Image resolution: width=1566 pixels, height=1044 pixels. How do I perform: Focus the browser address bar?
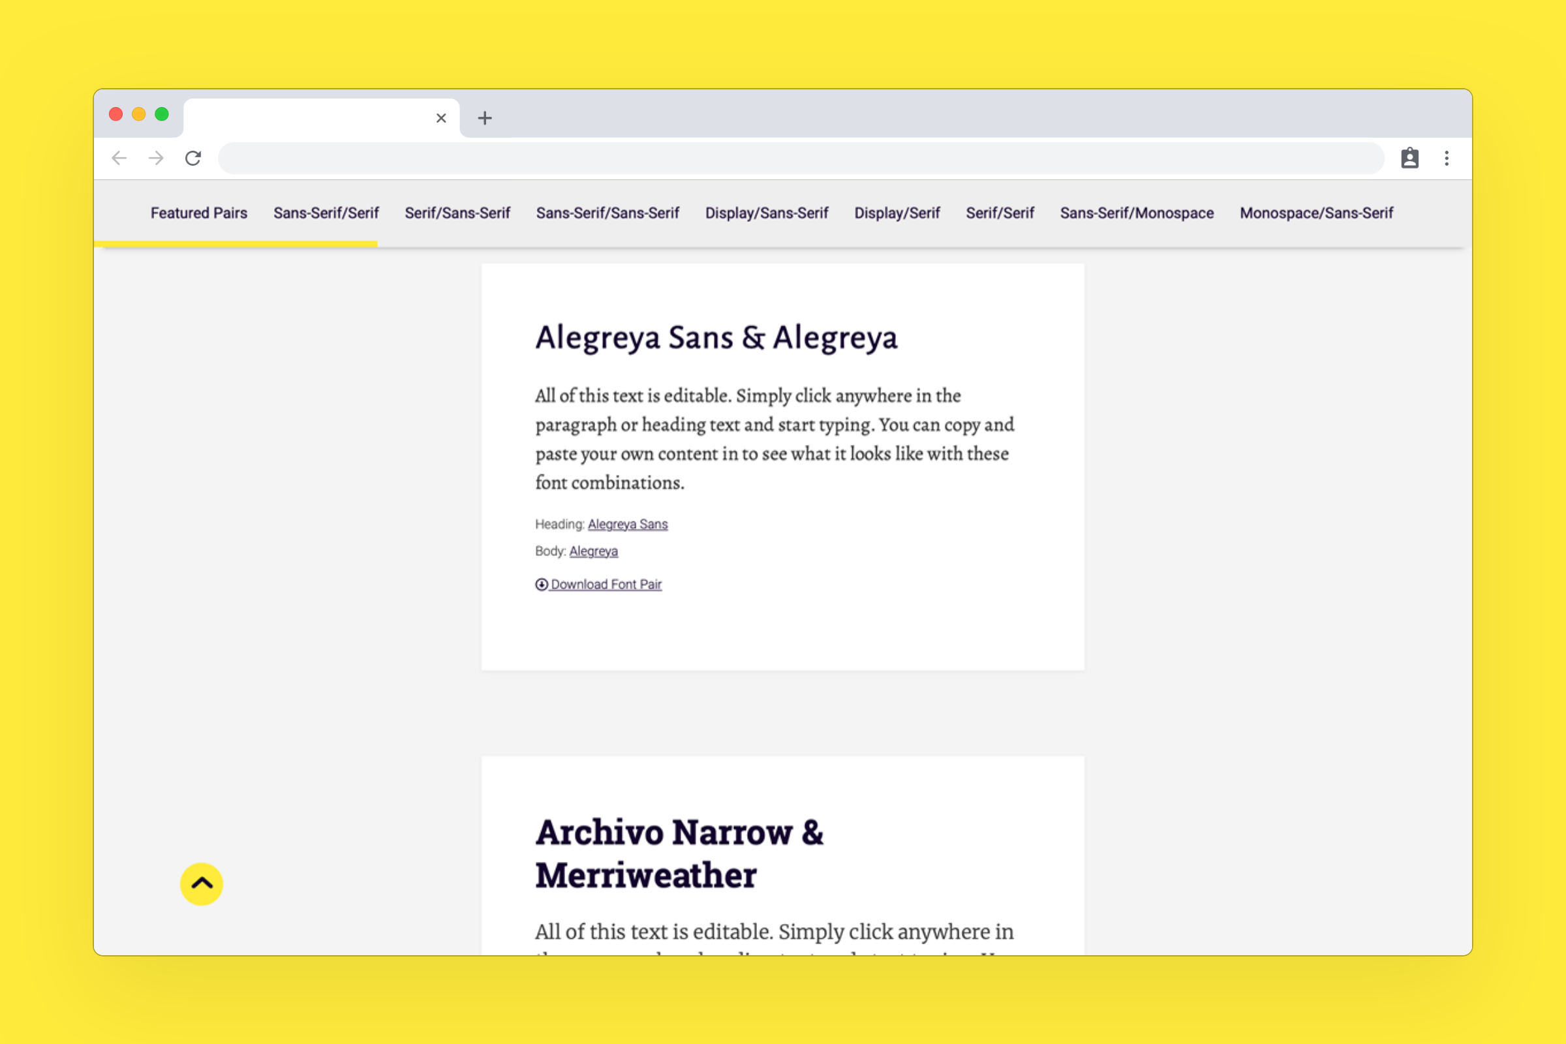[x=801, y=158]
